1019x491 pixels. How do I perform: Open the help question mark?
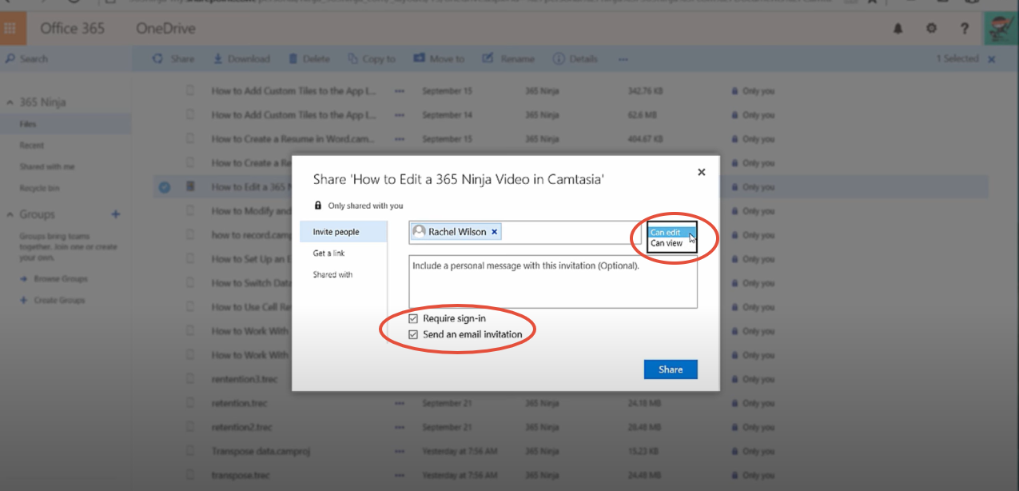click(965, 29)
